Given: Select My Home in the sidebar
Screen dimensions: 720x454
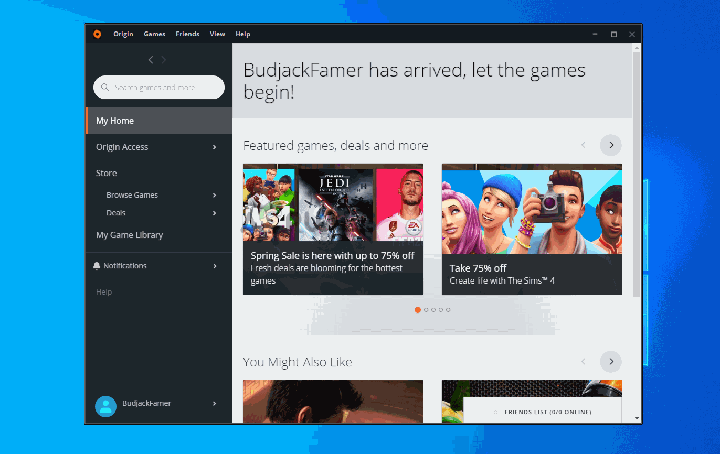Looking at the screenshot, I should pos(159,121).
